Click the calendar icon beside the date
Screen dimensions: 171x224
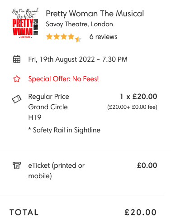pyautogui.click(x=17, y=59)
